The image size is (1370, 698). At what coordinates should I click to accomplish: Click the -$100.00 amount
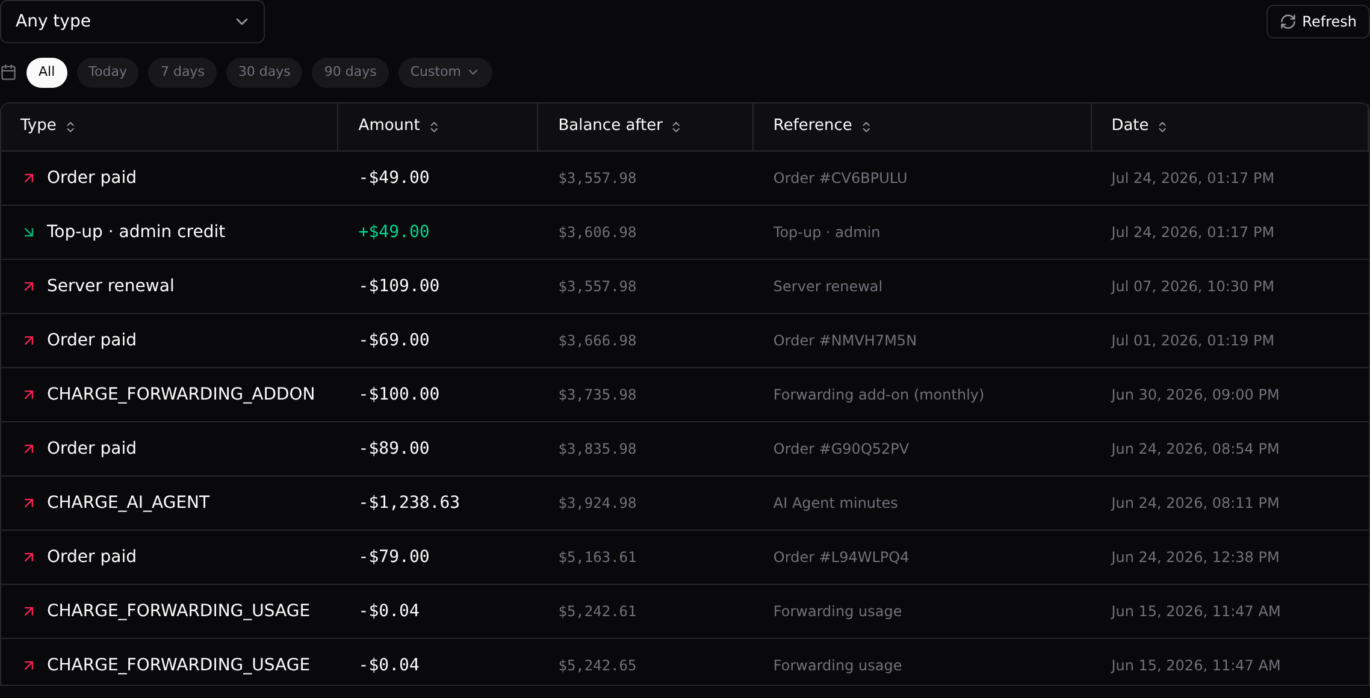coord(399,394)
